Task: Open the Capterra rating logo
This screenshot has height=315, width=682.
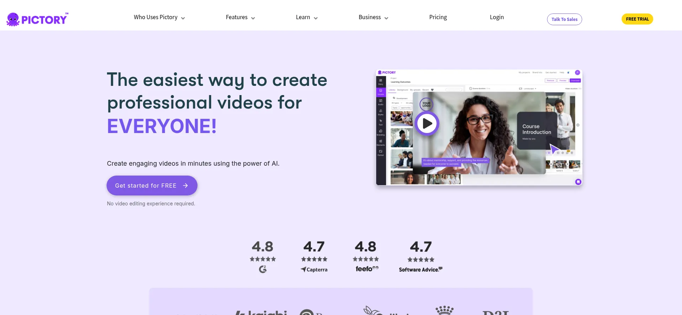Action: (x=314, y=270)
